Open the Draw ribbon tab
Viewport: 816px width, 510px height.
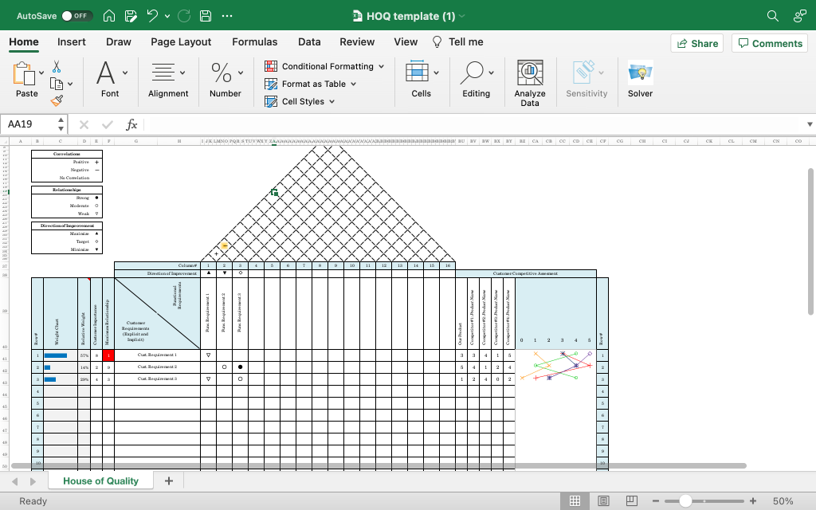click(x=119, y=42)
